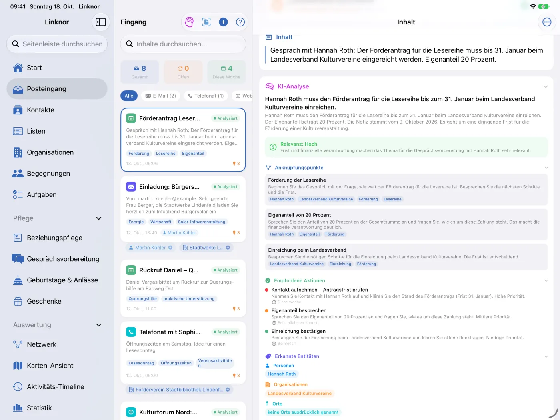The width and height of the screenshot is (560, 420).
Task: Go to Start in sidebar
Action: 57,68
